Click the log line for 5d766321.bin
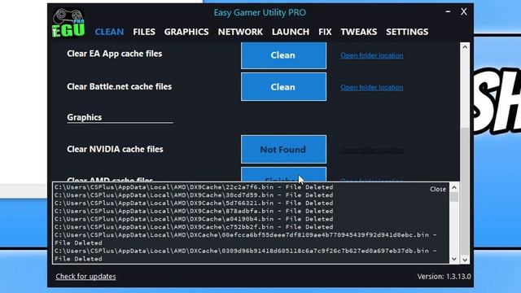Screen dimensions: 521x293 194,203
